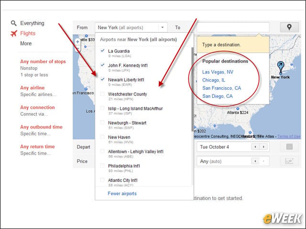This screenshot has width=306, height=229.
Task: Check Atlantic City Int'l airport
Action: point(102,180)
